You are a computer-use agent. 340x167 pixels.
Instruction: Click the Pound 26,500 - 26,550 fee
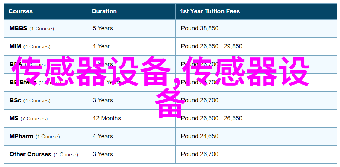[211, 118]
